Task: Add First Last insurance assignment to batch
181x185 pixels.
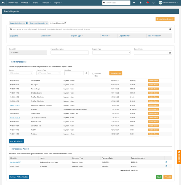Action: pos(153,109)
